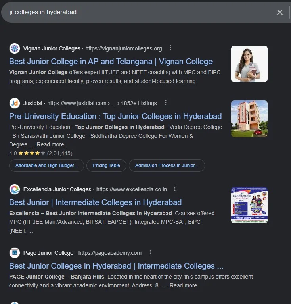Click the Vignan Junior Colleges favicon

tap(15, 48)
